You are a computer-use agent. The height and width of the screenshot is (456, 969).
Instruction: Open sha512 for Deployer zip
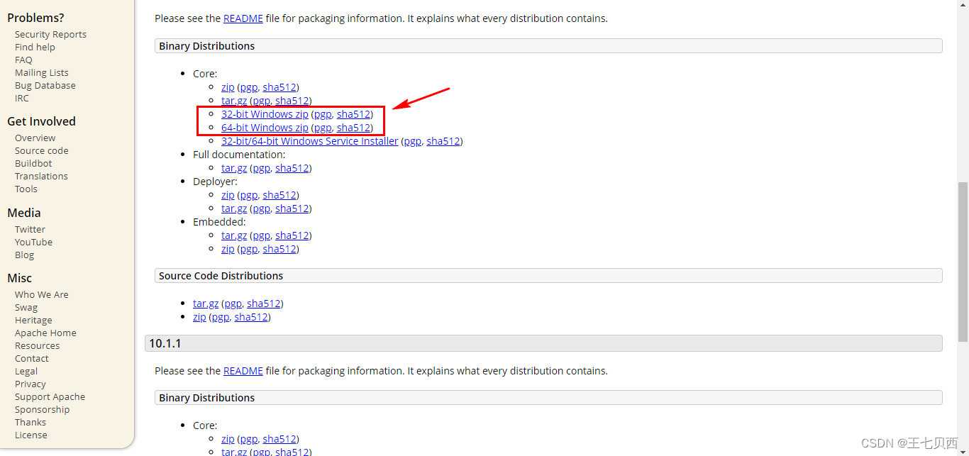(279, 195)
